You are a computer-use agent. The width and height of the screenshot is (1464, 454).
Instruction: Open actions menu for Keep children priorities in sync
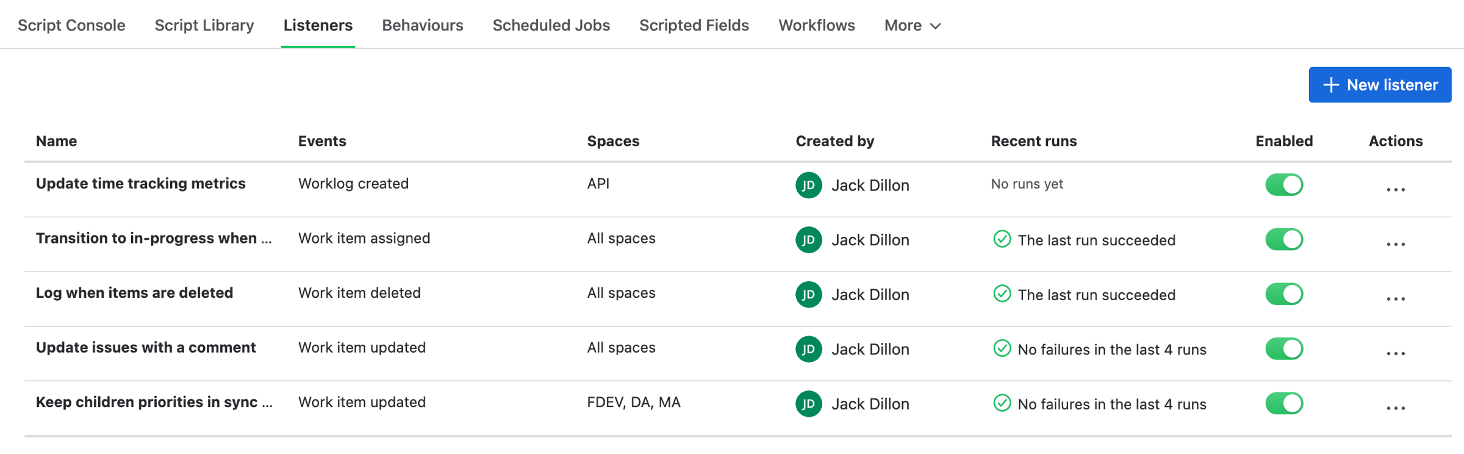[1396, 408]
